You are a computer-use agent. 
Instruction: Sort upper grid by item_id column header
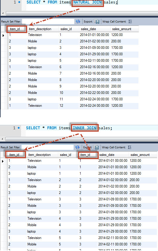pos(15,29)
